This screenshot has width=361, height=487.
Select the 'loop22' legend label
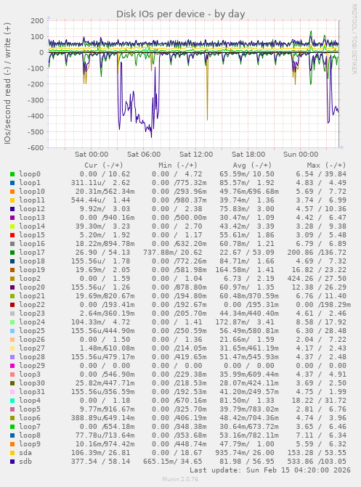point(32,305)
